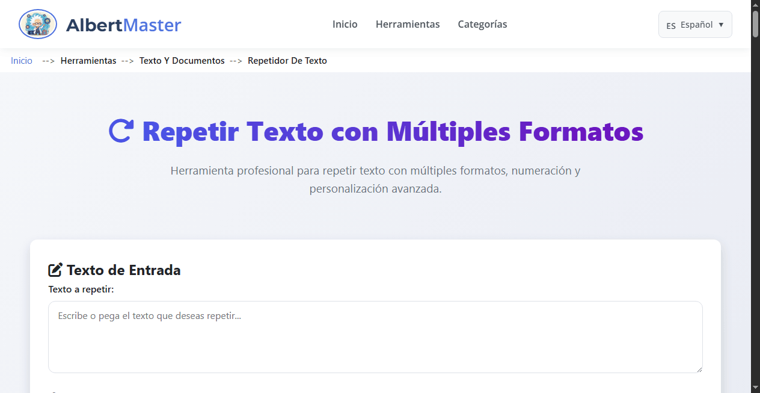Select Inicio in the top navigation bar
Screen dimensions: 760x393
[x=345, y=24]
